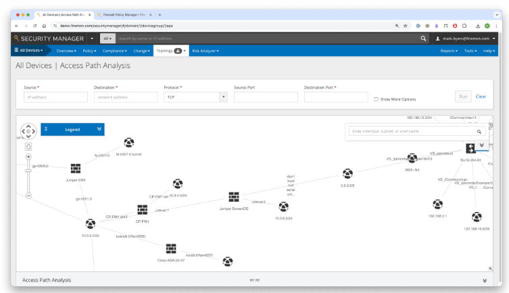The width and height of the screenshot is (509, 293).
Task: Click the zoom out minus button
Action: [28, 196]
